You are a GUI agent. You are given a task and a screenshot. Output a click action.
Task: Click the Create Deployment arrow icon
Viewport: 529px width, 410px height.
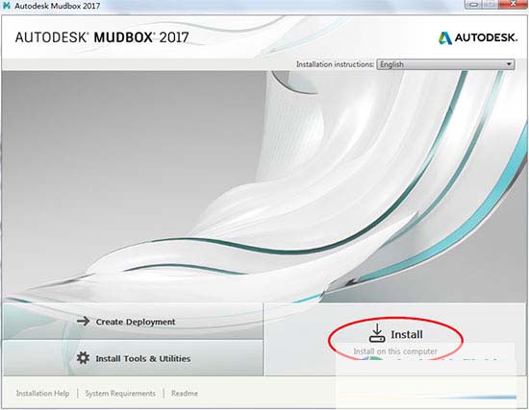click(x=83, y=321)
